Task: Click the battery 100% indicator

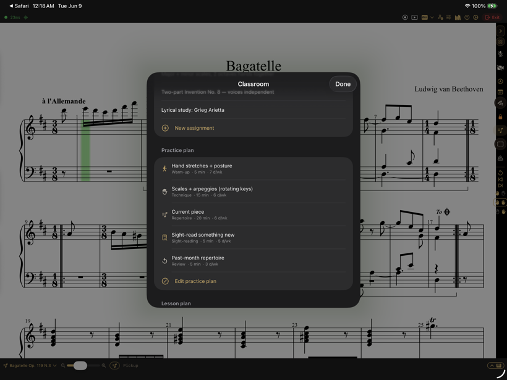Action: click(x=484, y=6)
